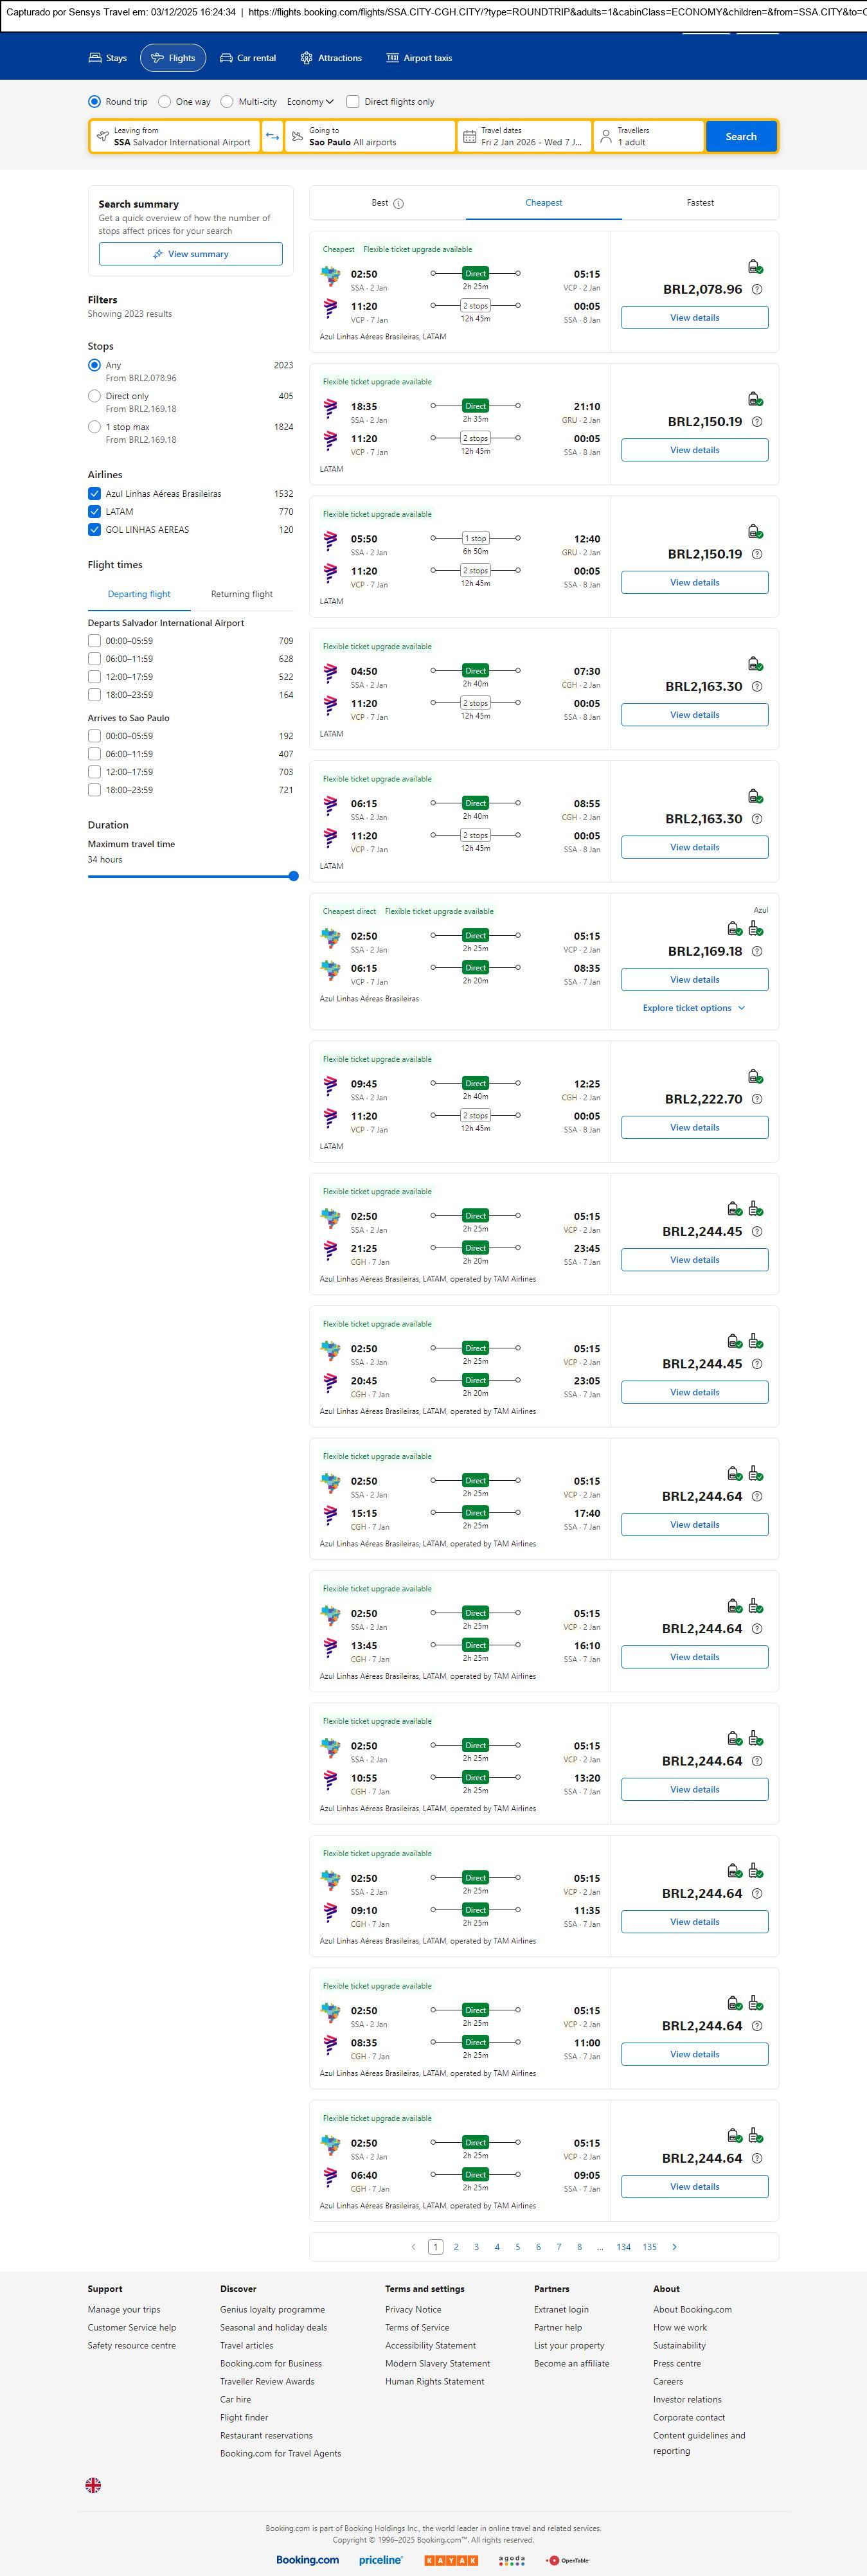Image resolution: width=867 pixels, height=2576 pixels.
Task: Click the next page arrow in the pagination
Action: (x=675, y=2247)
